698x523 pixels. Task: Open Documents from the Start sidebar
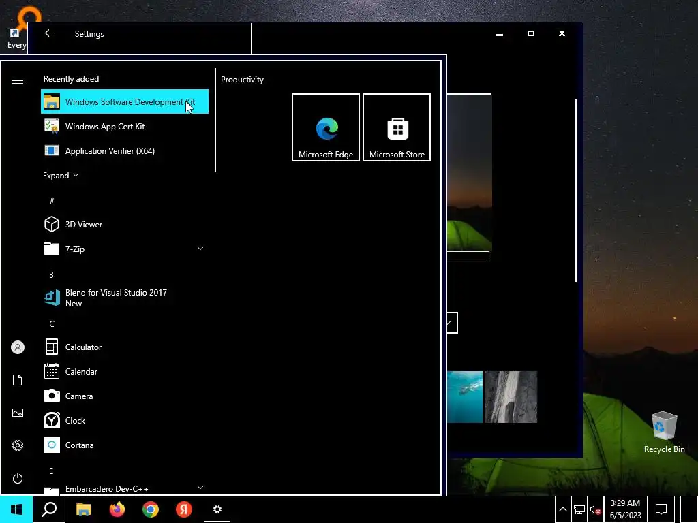[17, 380]
